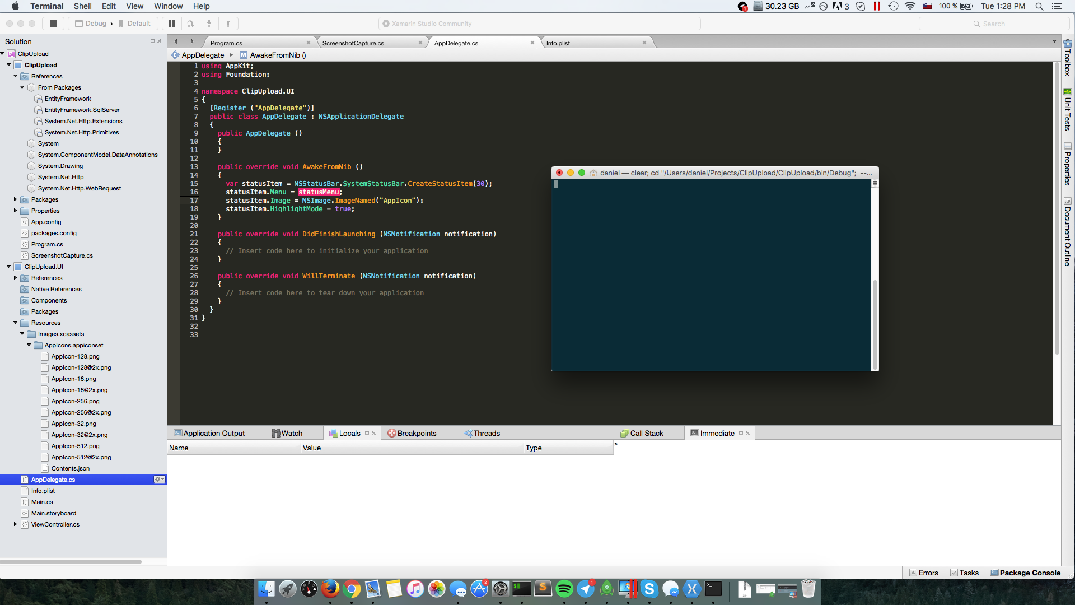Open the Call Stack pad tab
Image resolution: width=1075 pixels, height=605 pixels.
point(642,434)
